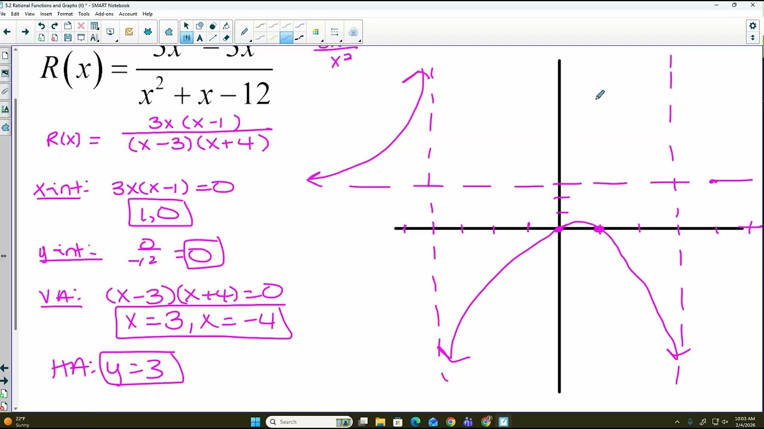Choose the red pen line style
This screenshot has height=429, width=764.
pyautogui.click(x=273, y=26)
